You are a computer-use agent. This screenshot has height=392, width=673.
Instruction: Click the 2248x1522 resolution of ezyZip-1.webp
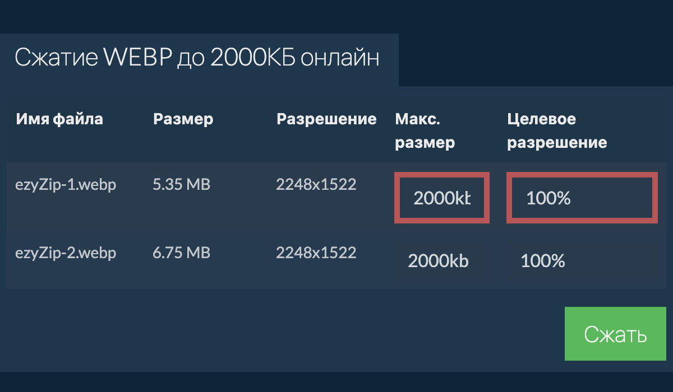pos(316,185)
